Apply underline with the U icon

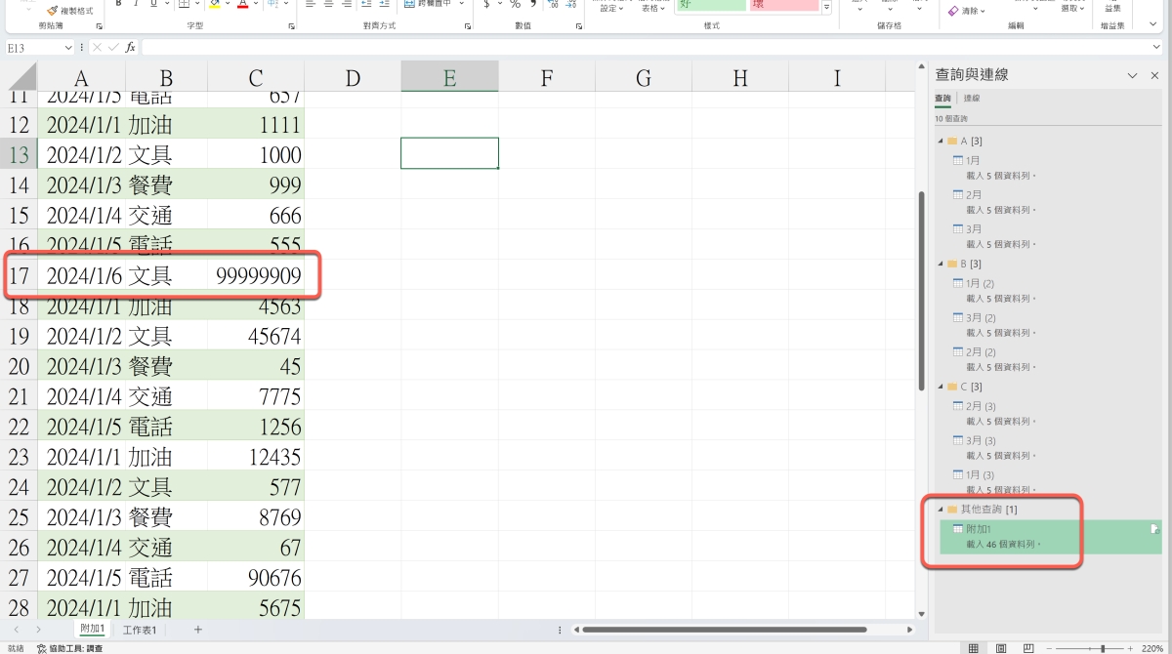pos(153,5)
